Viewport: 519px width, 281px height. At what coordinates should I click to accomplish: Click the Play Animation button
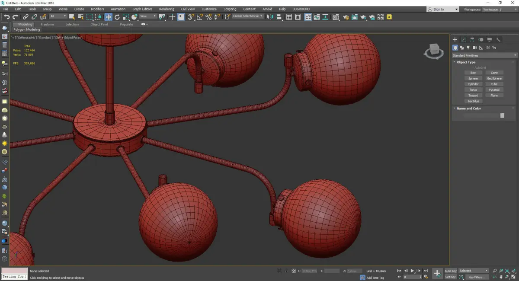(413, 271)
